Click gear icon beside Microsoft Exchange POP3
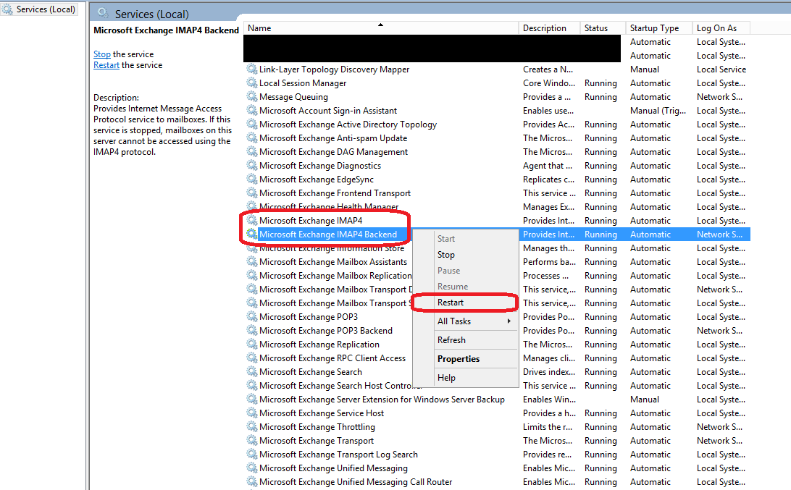 tap(252, 316)
